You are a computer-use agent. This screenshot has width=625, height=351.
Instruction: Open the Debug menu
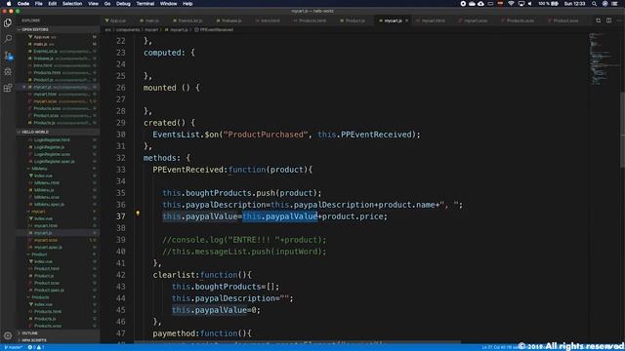123,4
